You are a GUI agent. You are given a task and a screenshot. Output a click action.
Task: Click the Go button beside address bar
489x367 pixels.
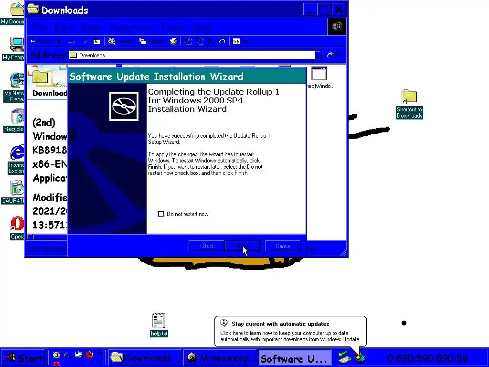coord(334,55)
